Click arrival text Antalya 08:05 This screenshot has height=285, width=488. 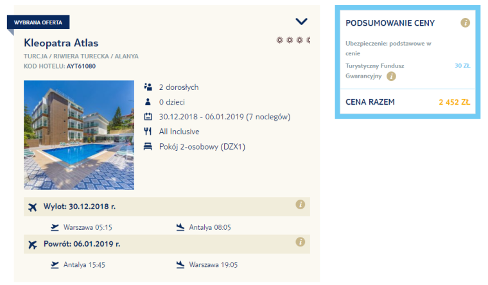[x=210, y=227]
